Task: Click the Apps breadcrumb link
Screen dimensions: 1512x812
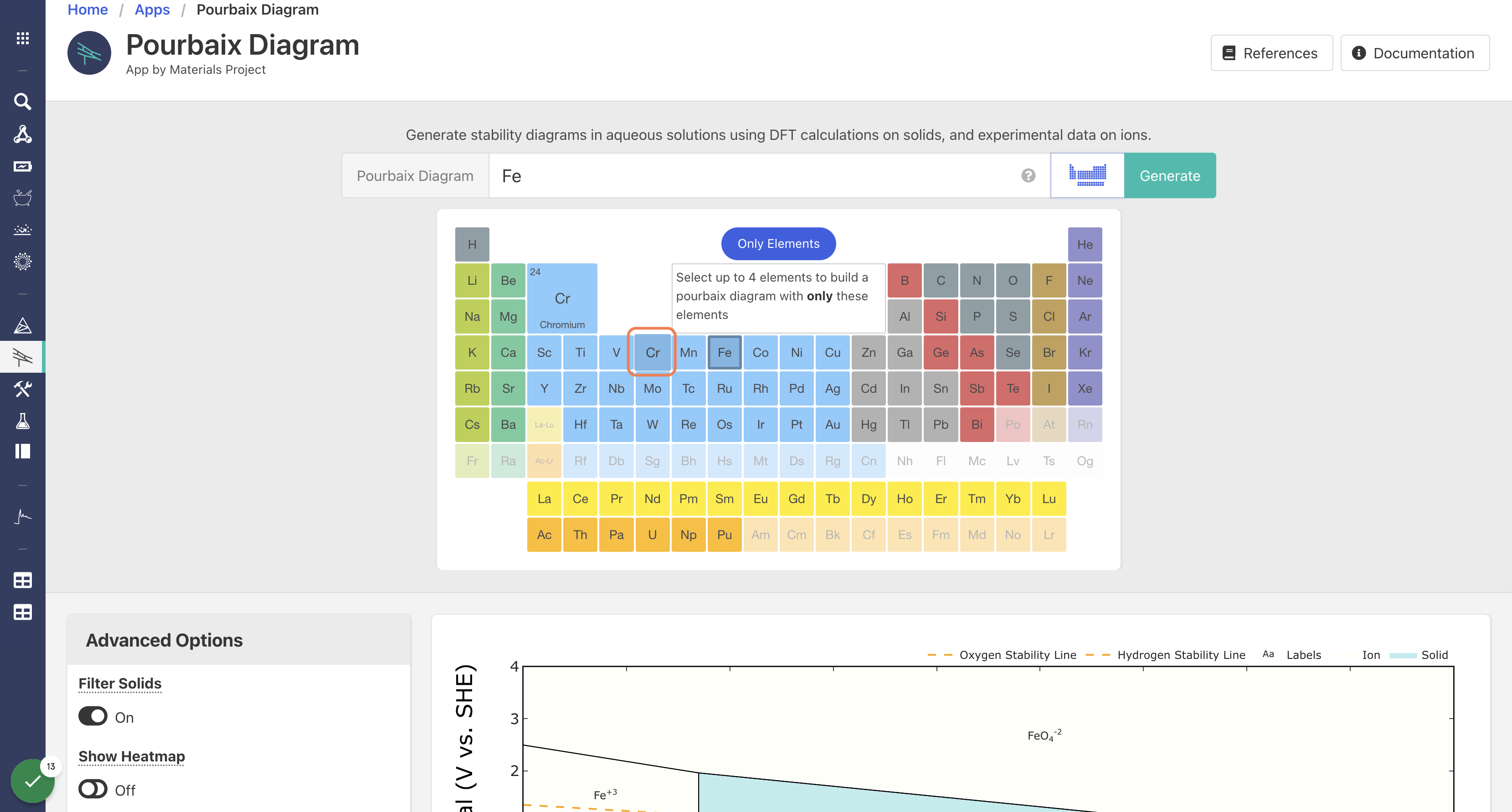Action: coord(152,10)
